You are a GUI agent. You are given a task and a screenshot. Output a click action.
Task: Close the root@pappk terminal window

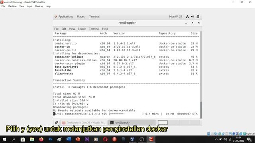click(x=198, y=23)
